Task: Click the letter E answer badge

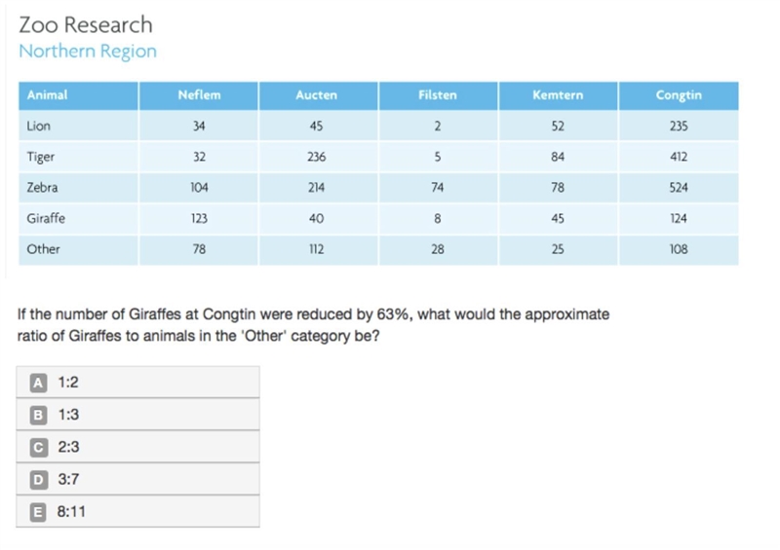Action: coord(38,512)
